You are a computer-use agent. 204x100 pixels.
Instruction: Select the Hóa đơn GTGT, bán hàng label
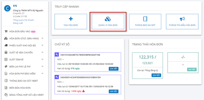pos(24,38)
